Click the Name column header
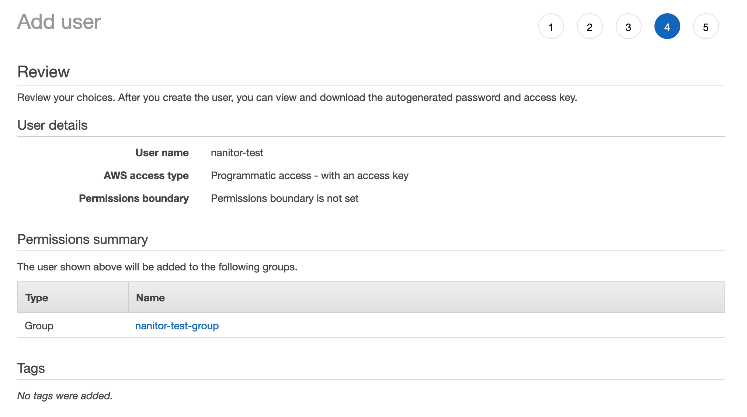 [x=150, y=298]
